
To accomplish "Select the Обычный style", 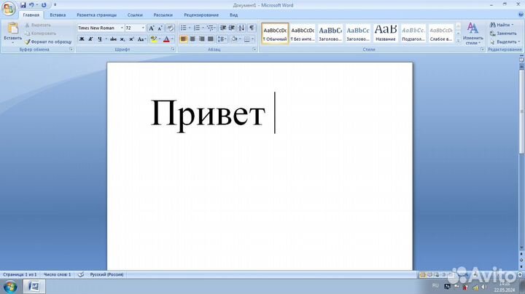I will click(x=275, y=33).
